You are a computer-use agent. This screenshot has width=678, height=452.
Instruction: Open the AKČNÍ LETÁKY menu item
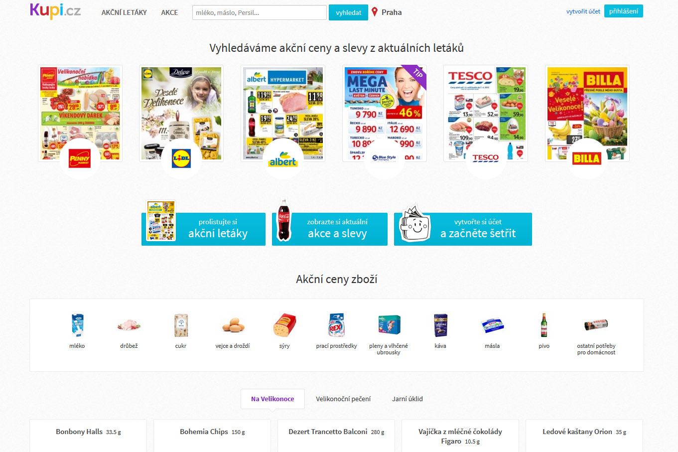pyautogui.click(x=124, y=12)
